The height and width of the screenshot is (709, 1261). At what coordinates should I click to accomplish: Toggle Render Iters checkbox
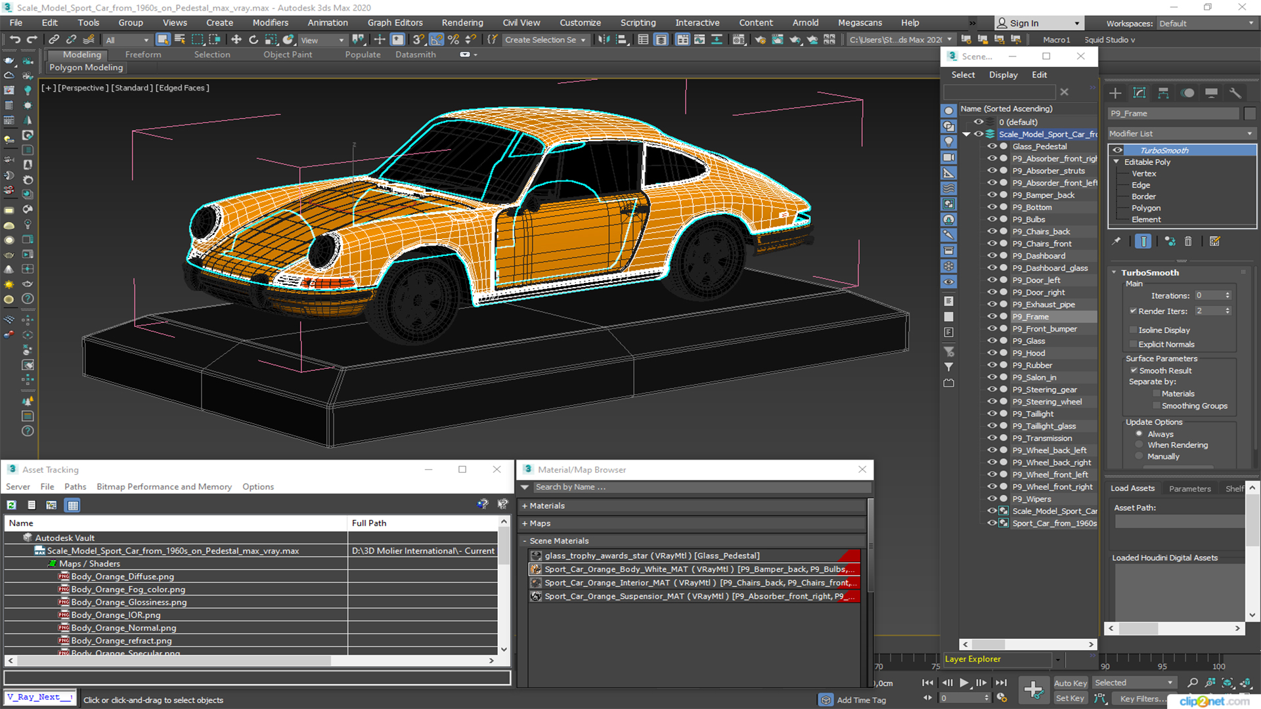(1133, 311)
